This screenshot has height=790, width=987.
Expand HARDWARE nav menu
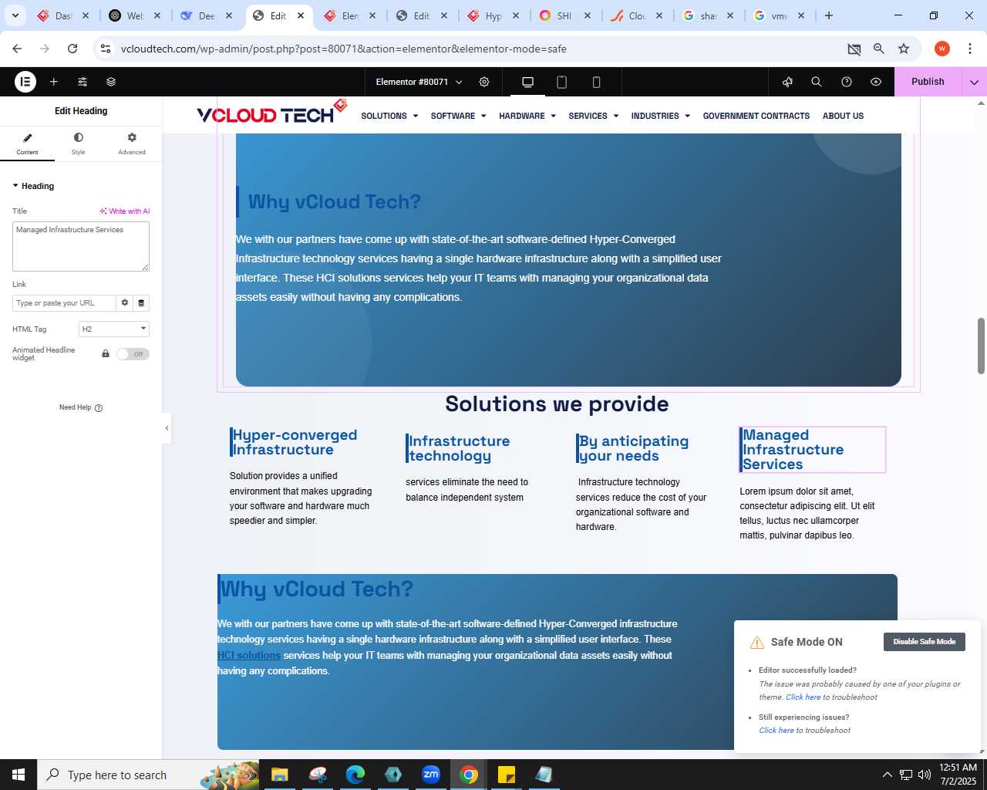(527, 116)
